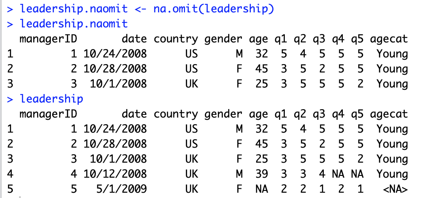
Task: Click the country header in first table
Action: pyautogui.click(x=176, y=39)
